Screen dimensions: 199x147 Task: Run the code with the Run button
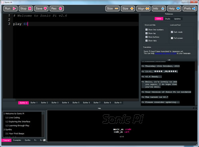10,8
